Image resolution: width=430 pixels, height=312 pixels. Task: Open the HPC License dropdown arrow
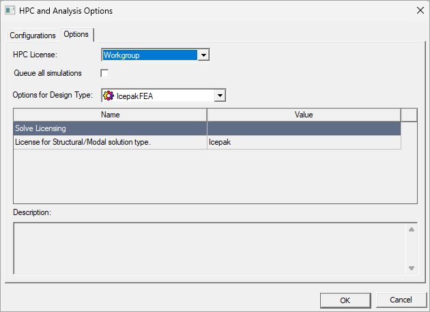[203, 55]
